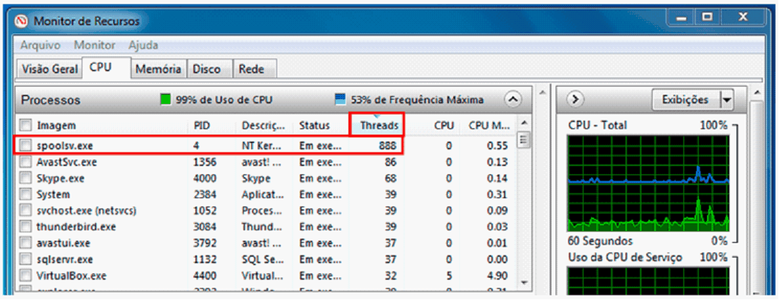Select the VirtualBox.exe checkbox

(x=26, y=275)
